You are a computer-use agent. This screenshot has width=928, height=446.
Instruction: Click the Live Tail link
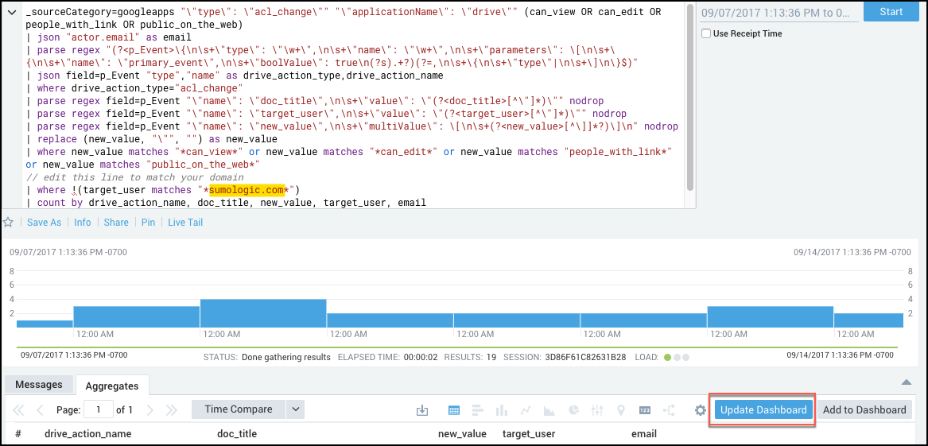point(185,223)
